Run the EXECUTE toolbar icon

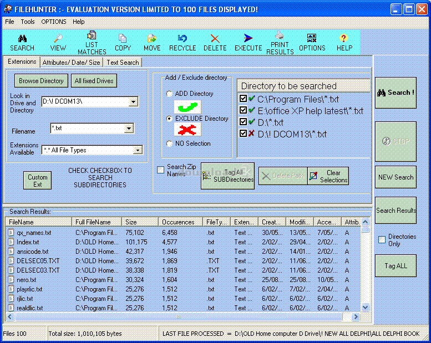[x=248, y=38]
